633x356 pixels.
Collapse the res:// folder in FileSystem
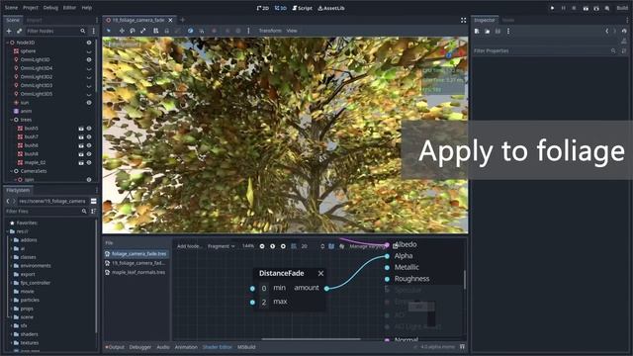point(7,231)
